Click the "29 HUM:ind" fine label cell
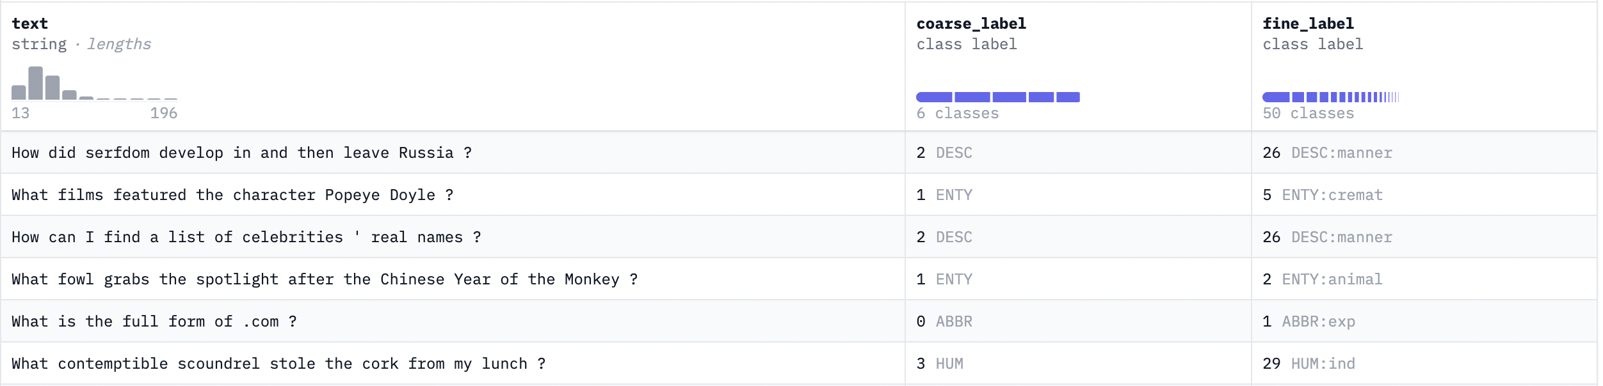 (x=1308, y=364)
